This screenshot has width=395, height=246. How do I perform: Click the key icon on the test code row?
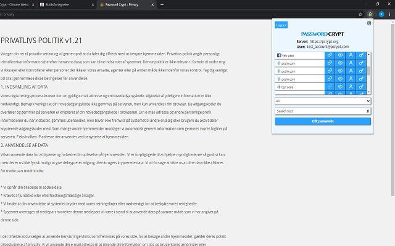360,87
